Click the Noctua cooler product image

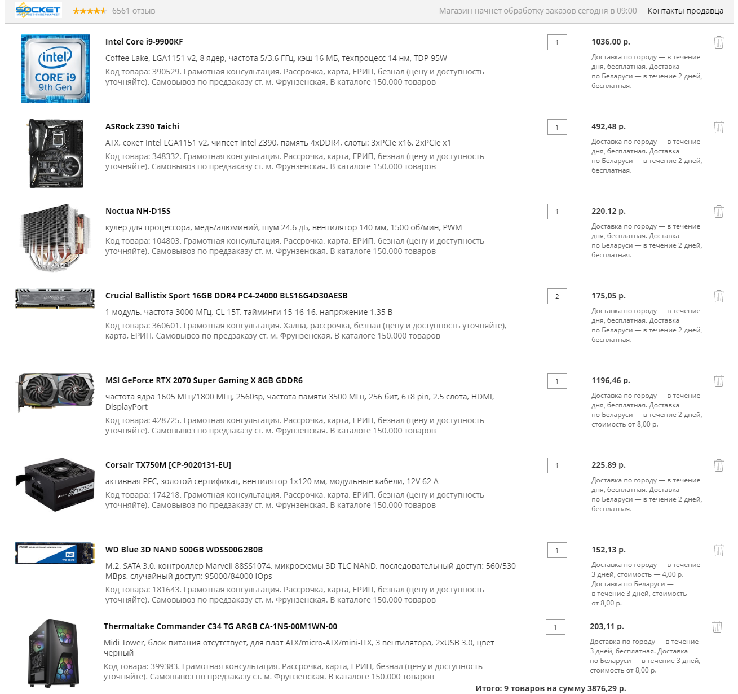point(55,238)
